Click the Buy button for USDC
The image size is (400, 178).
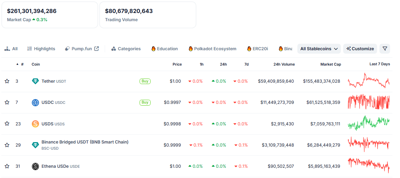click(x=145, y=102)
